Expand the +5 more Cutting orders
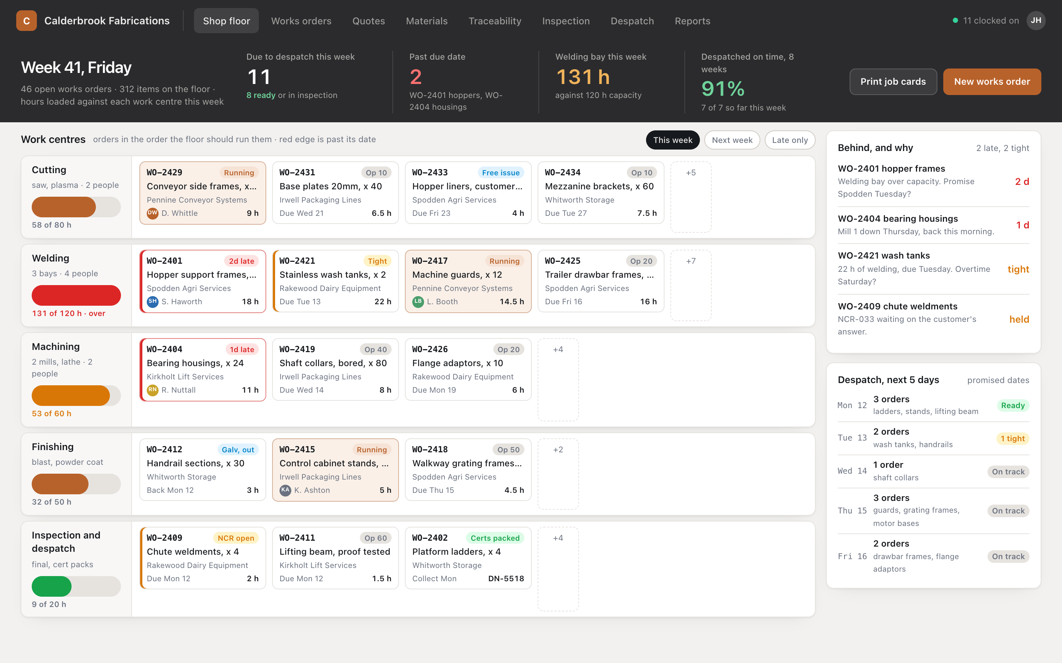1062x663 pixels. pyautogui.click(x=691, y=197)
